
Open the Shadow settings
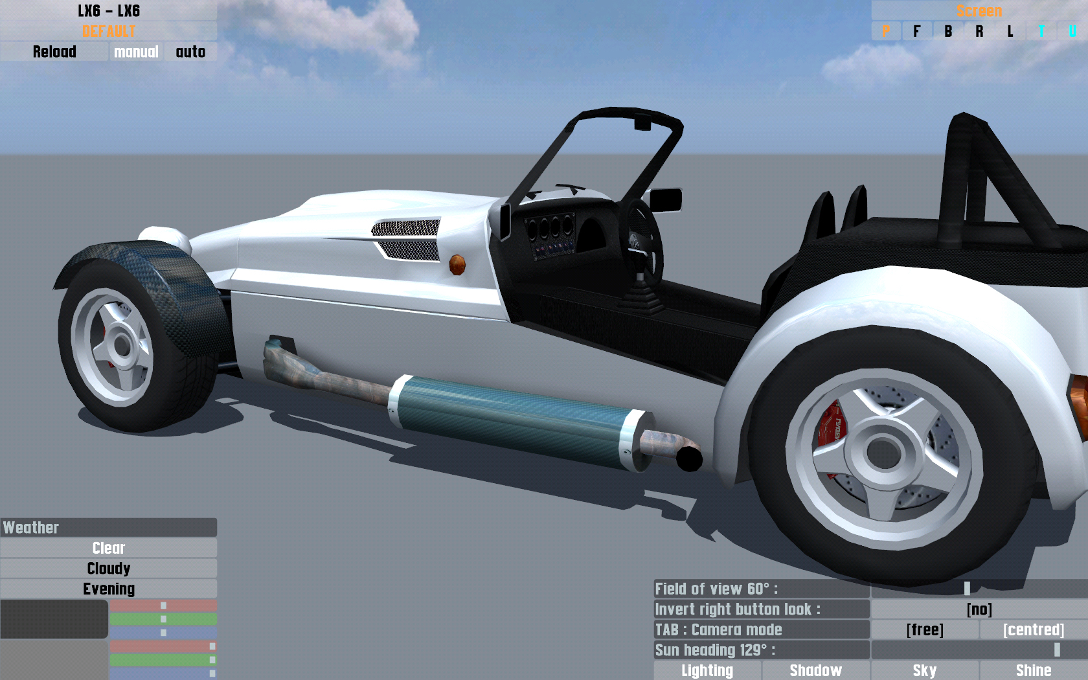coord(816,670)
